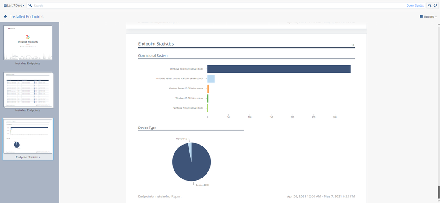The height and width of the screenshot is (203, 440).
Task: Click the Endpoint Statistics section heading
Action: [x=156, y=44]
